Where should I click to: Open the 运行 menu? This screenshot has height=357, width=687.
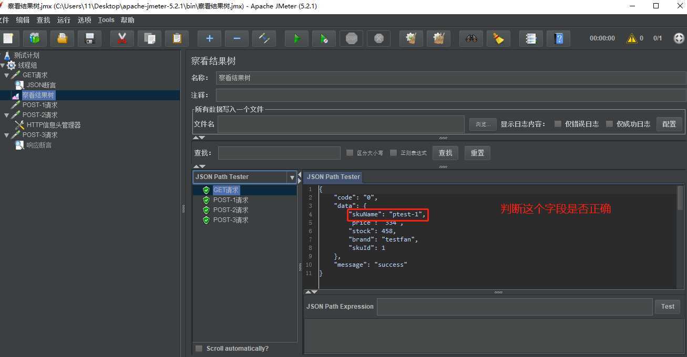(x=64, y=20)
